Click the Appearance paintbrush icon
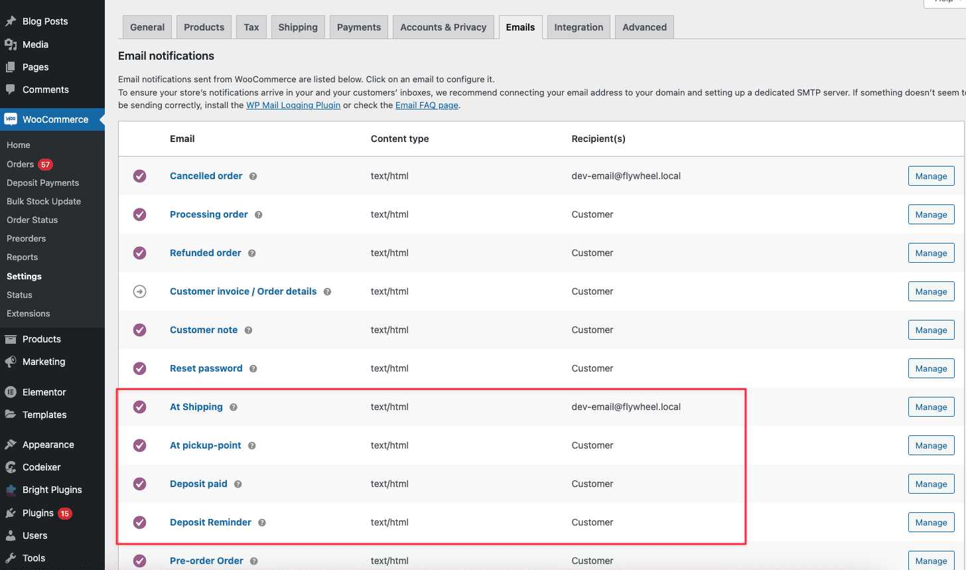The image size is (966, 570). tap(11, 445)
